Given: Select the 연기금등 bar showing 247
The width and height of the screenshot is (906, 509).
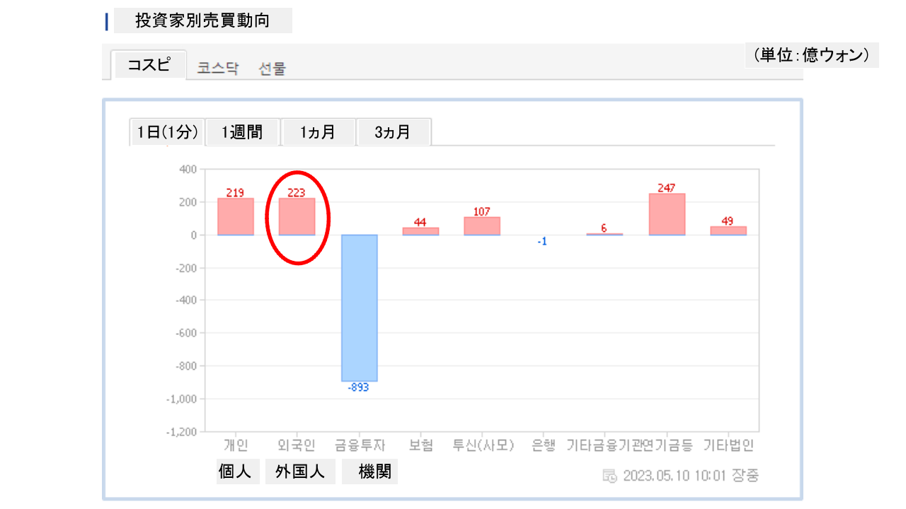Looking at the screenshot, I should point(667,214).
